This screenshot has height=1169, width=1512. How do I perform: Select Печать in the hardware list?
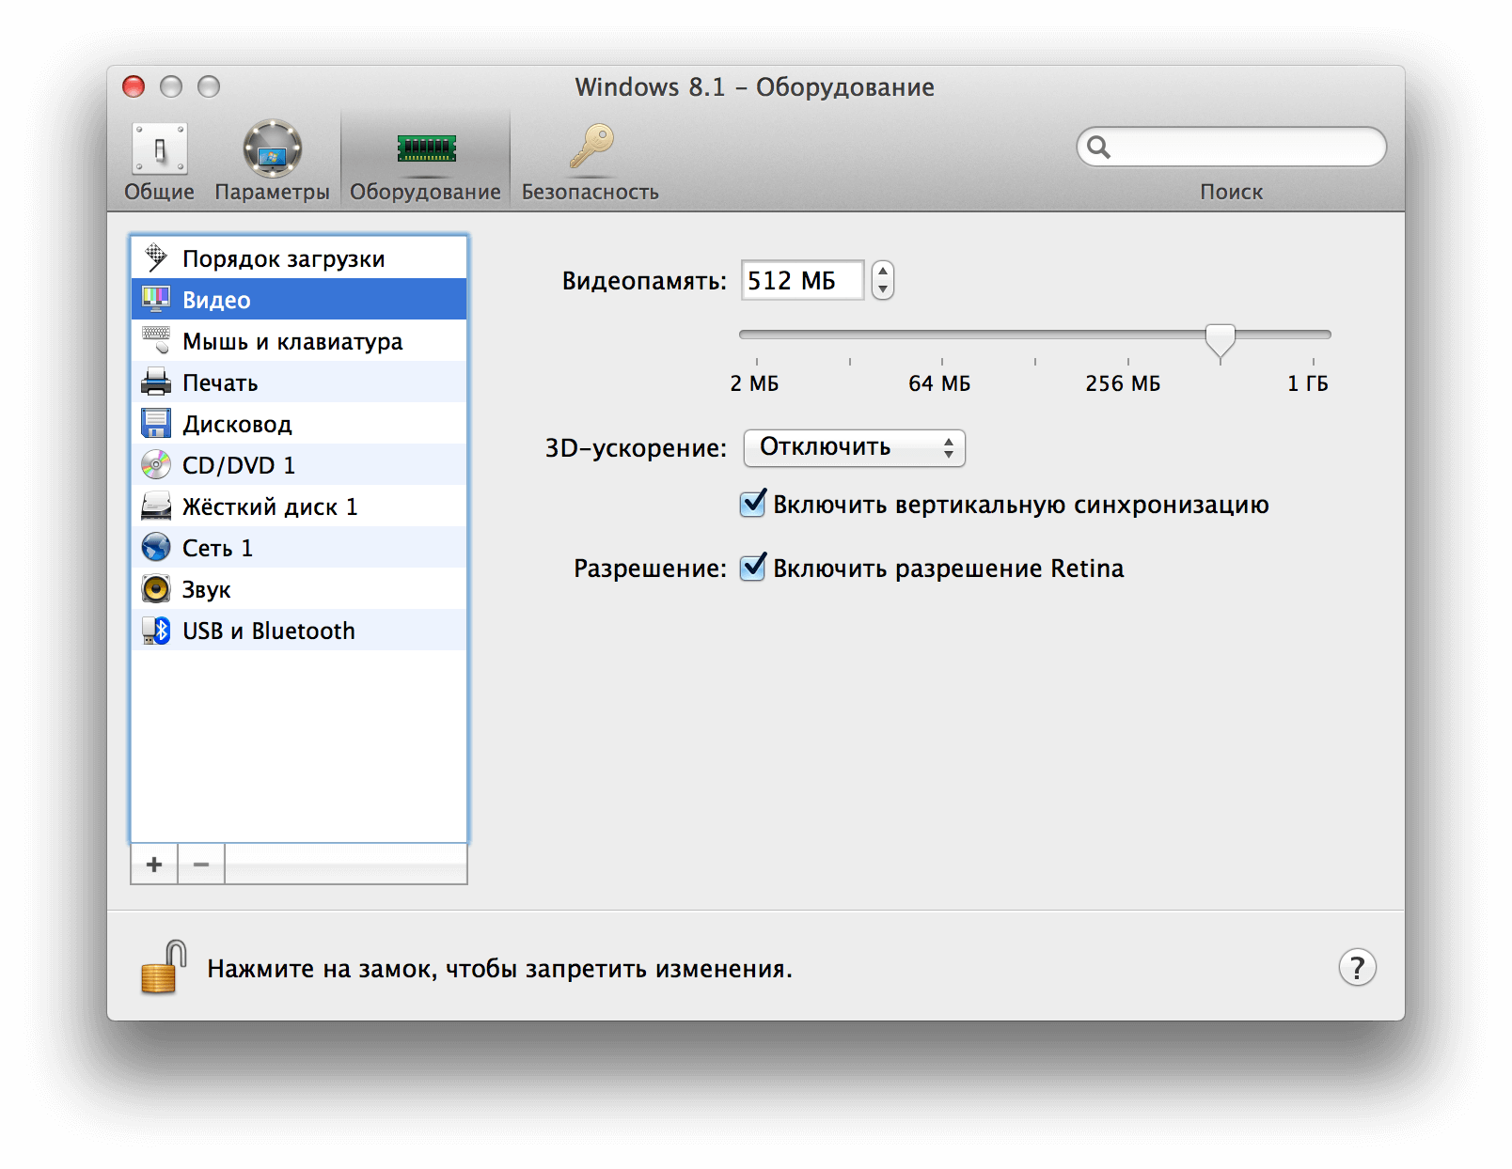coord(299,382)
